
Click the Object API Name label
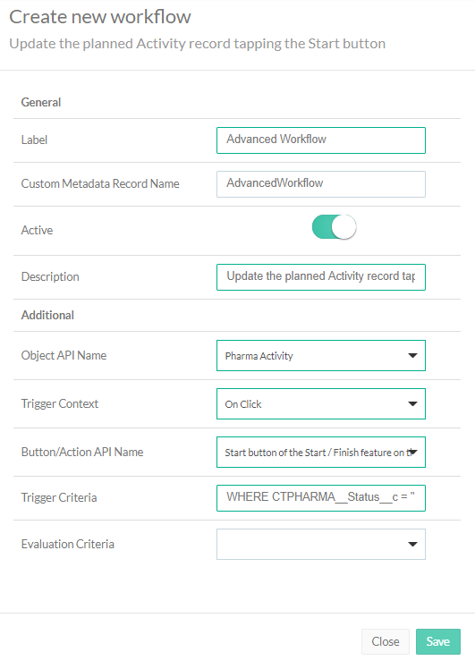click(64, 356)
